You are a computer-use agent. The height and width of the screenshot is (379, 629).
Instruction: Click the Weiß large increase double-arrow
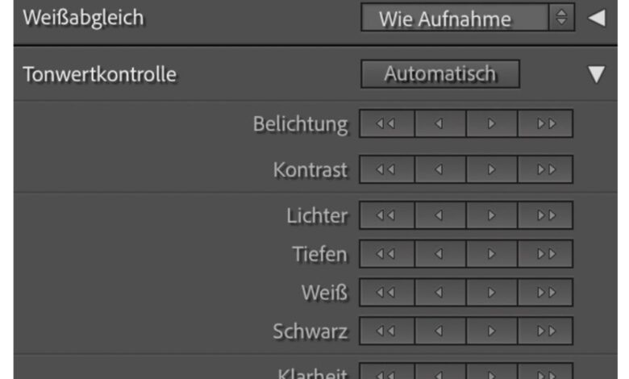coord(546,292)
